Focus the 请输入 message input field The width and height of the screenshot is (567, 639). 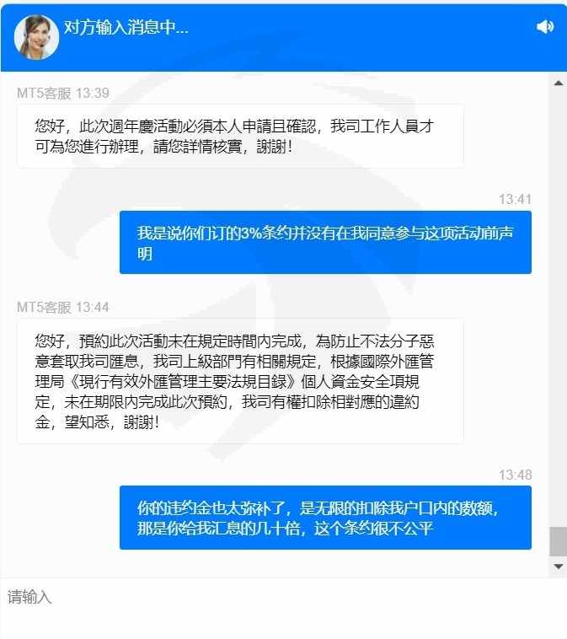(x=283, y=609)
